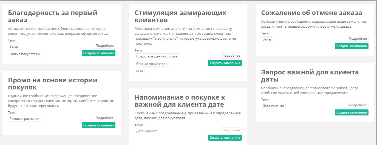
Task: Click the heading Запрос важной для клиента даты
Action: [310, 76]
